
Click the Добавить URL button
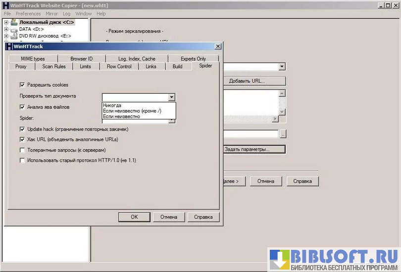254,81
